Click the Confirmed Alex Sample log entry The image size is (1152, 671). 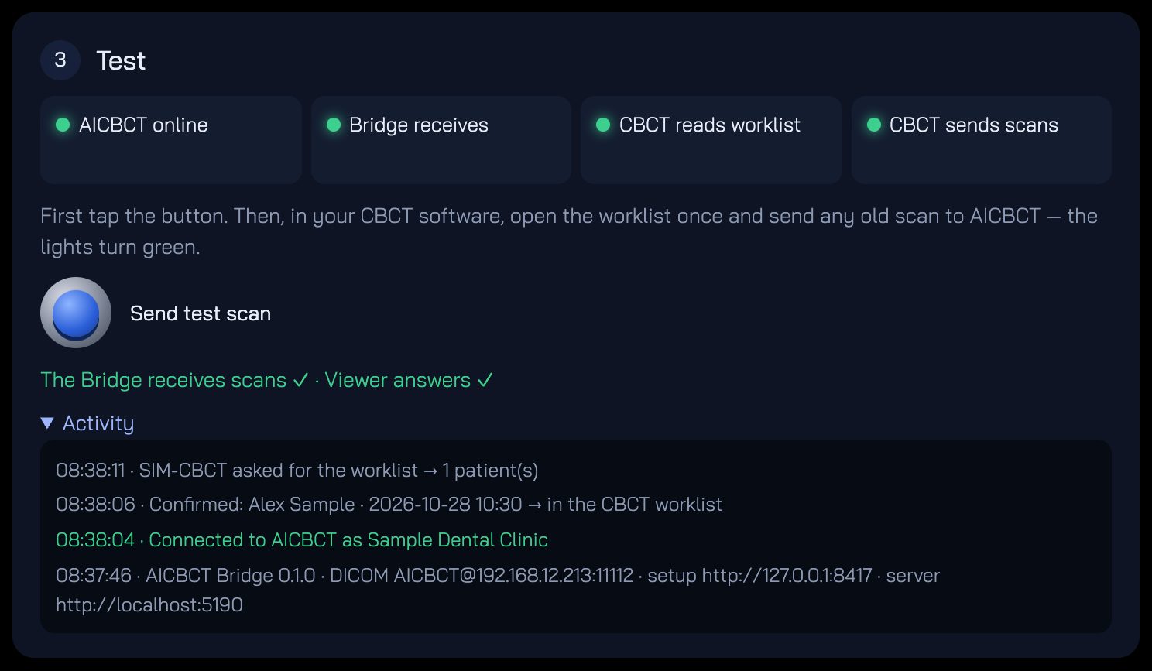point(389,505)
